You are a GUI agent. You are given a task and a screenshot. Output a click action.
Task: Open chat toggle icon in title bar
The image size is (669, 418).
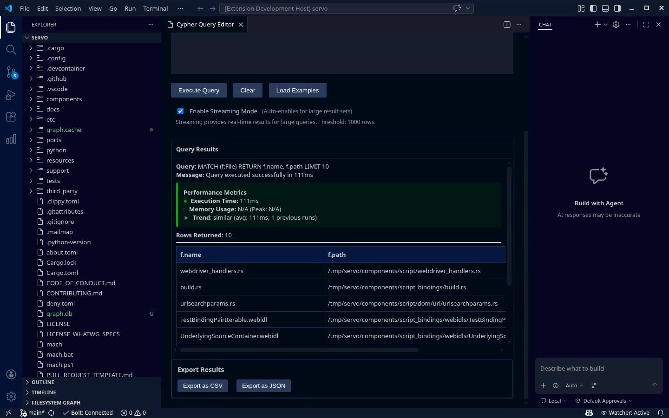coord(457,8)
